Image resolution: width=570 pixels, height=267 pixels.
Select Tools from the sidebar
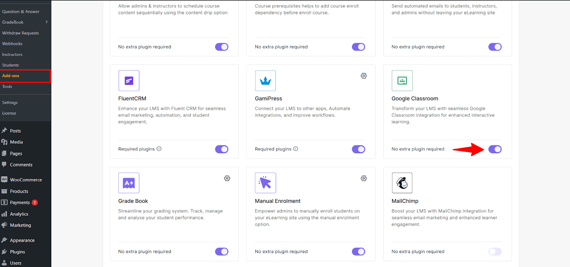tap(7, 86)
